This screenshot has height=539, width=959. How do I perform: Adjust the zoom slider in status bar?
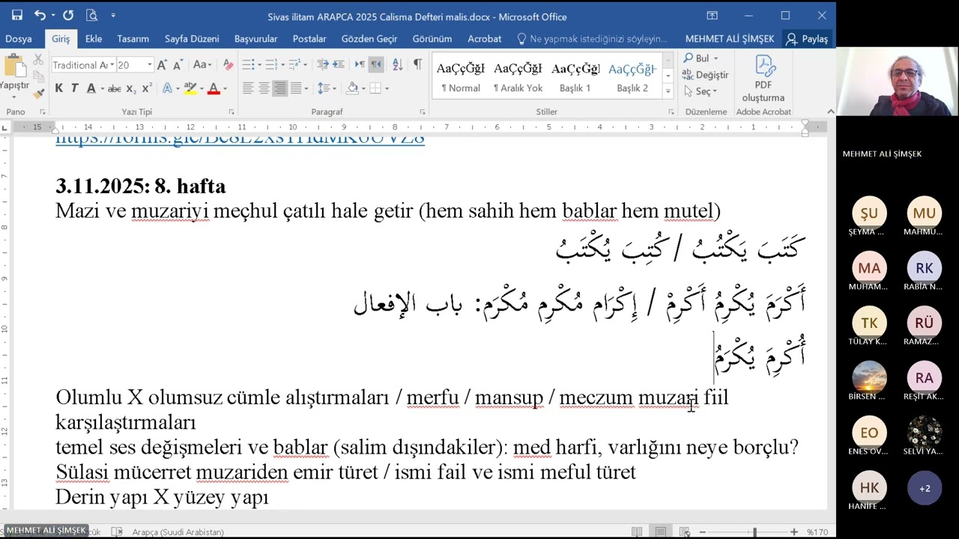pyautogui.click(x=754, y=532)
